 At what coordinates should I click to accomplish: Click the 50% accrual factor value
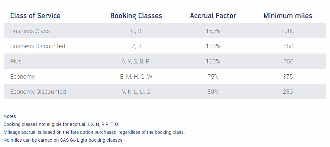[213, 92]
